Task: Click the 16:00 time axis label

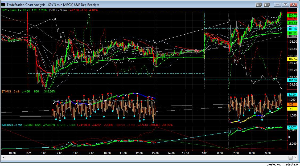Action: pyautogui.click(x=12, y=153)
